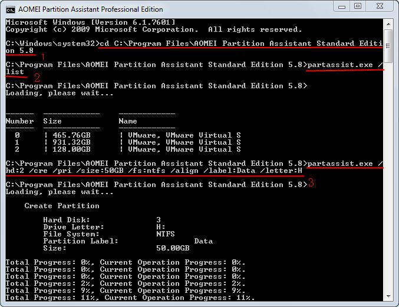Click the 'Create Partition' heading
The width and height of the screenshot is (399, 307).
[x=62, y=206]
